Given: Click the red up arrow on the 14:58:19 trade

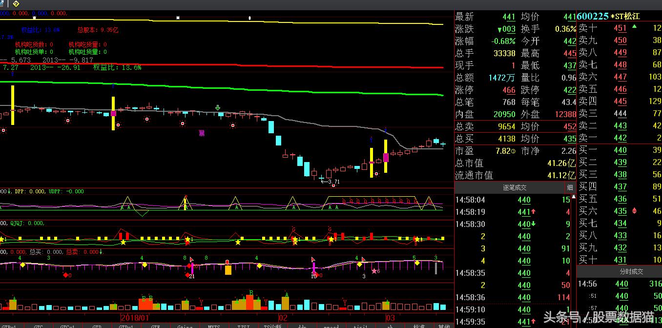Looking at the screenshot, I should click(x=534, y=212).
